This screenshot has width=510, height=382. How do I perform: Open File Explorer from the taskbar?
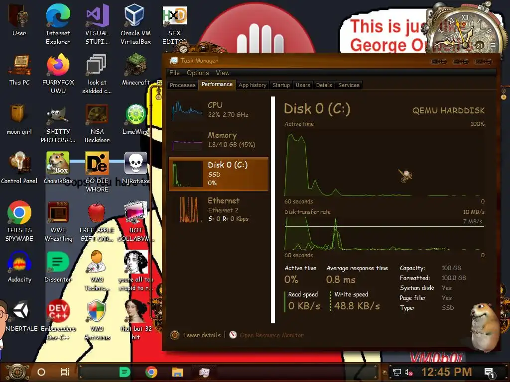[178, 372]
